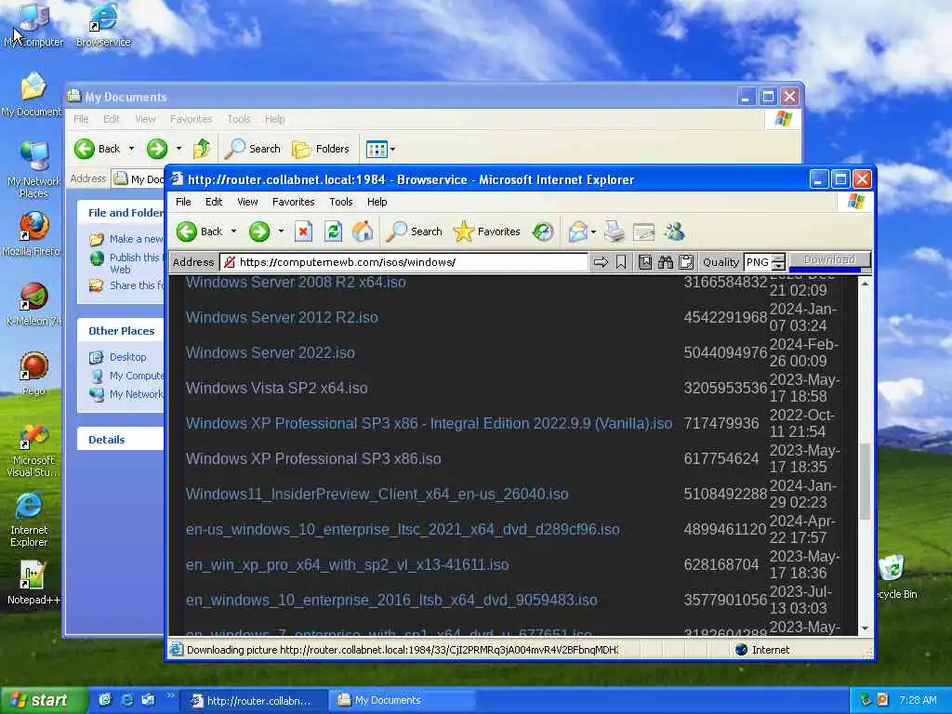
Task: Select the K-Meleon desktop icon
Action: point(33,304)
